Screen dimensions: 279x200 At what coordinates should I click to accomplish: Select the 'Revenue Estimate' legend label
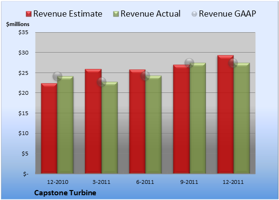[x=68, y=14]
